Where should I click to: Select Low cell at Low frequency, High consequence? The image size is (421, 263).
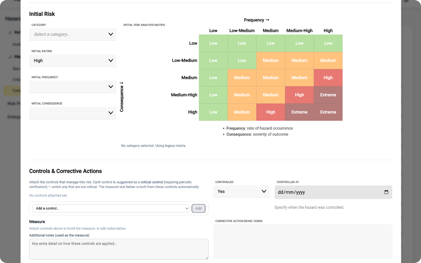(213, 112)
